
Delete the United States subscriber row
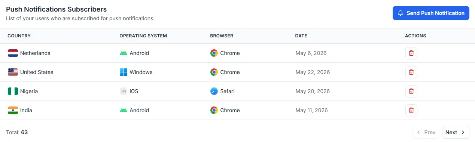411,72
